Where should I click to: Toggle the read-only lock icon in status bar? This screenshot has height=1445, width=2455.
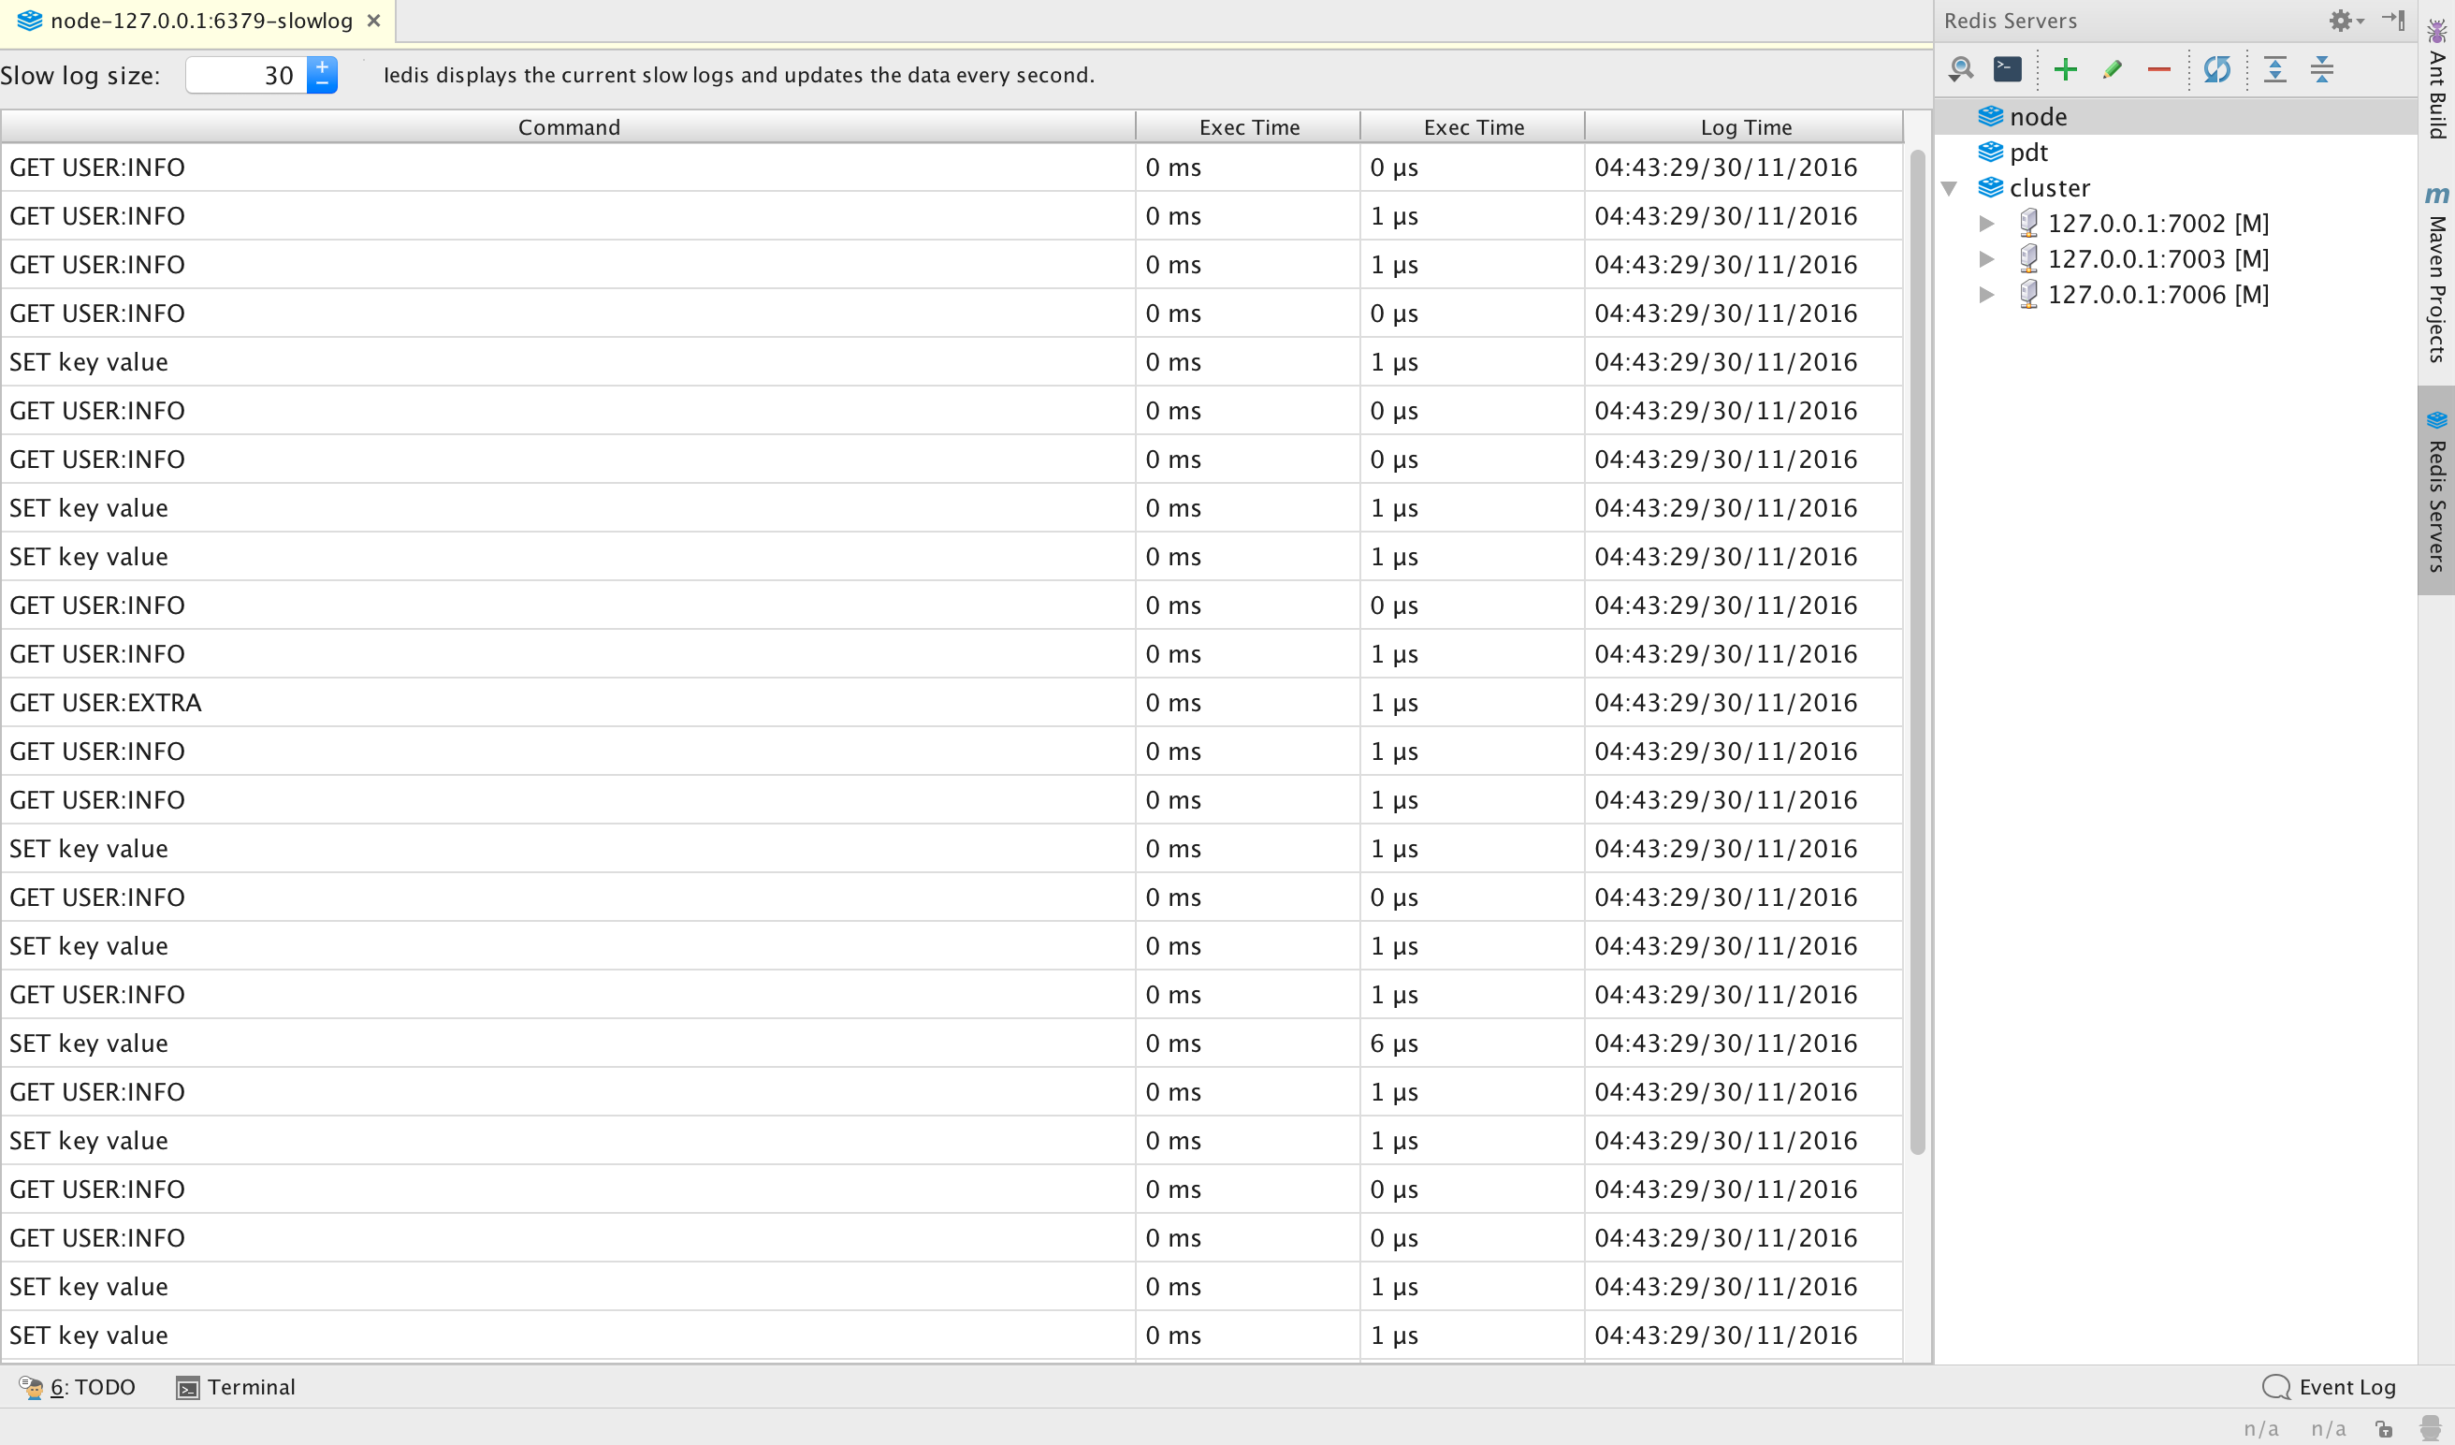coord(2384,1428)
